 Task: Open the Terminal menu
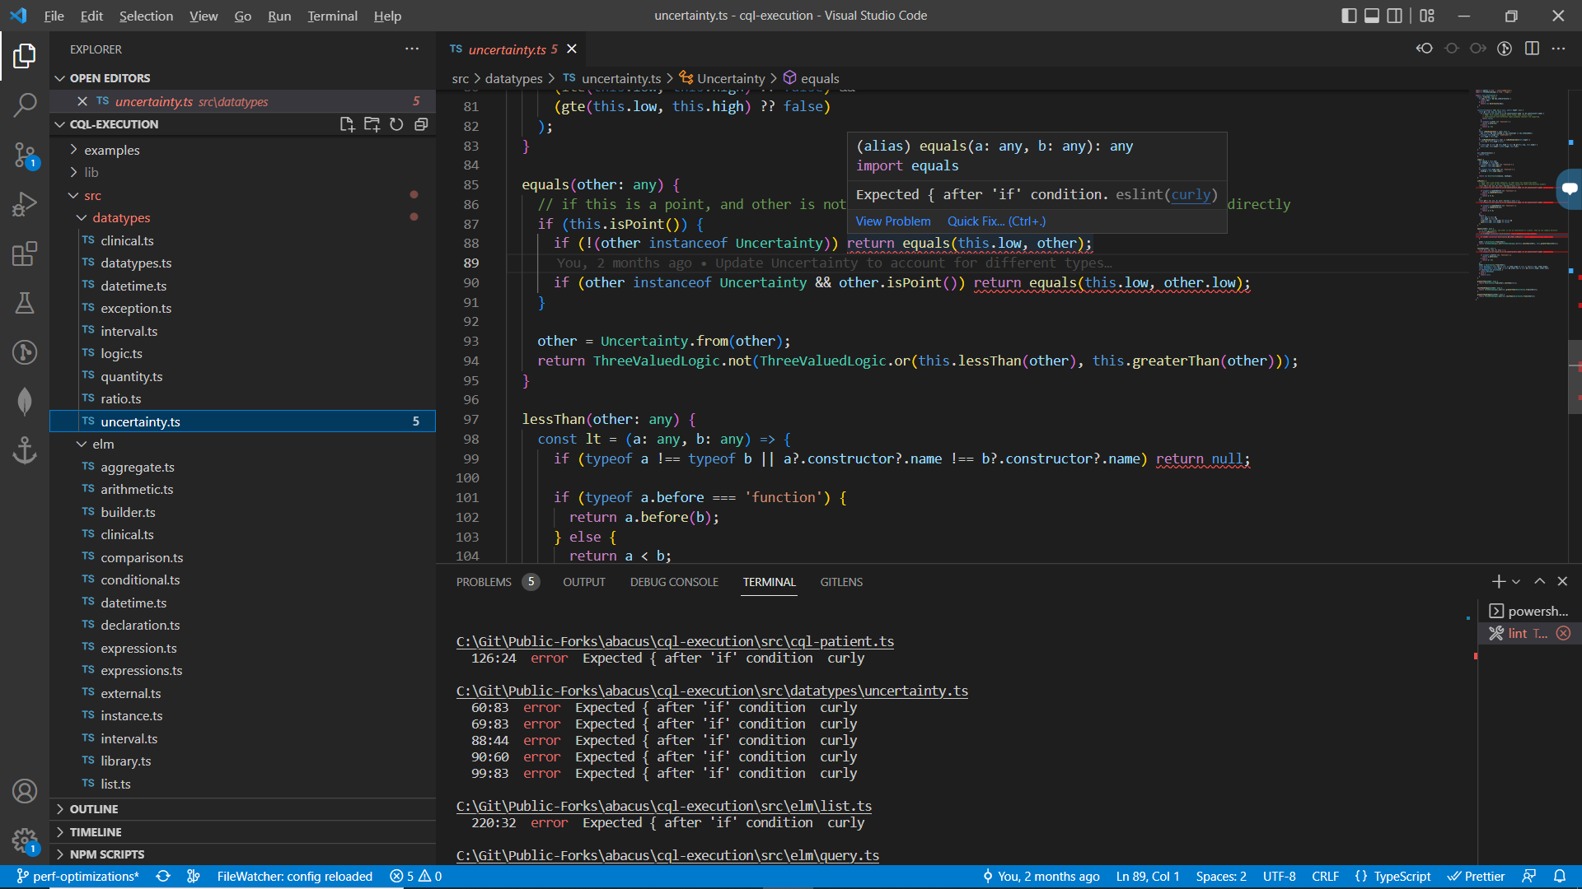pos(332,16)
